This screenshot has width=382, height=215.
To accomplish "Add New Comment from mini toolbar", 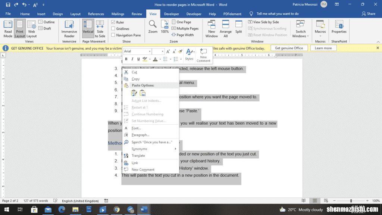I will pos(203,55).
